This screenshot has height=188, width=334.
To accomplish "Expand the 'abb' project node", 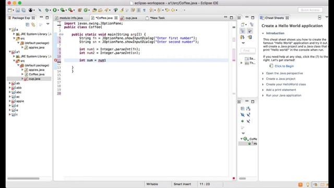I will point(10,88).
